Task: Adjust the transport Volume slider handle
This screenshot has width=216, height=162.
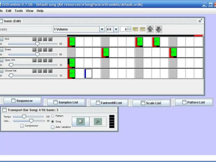Action: coord(31,121)
